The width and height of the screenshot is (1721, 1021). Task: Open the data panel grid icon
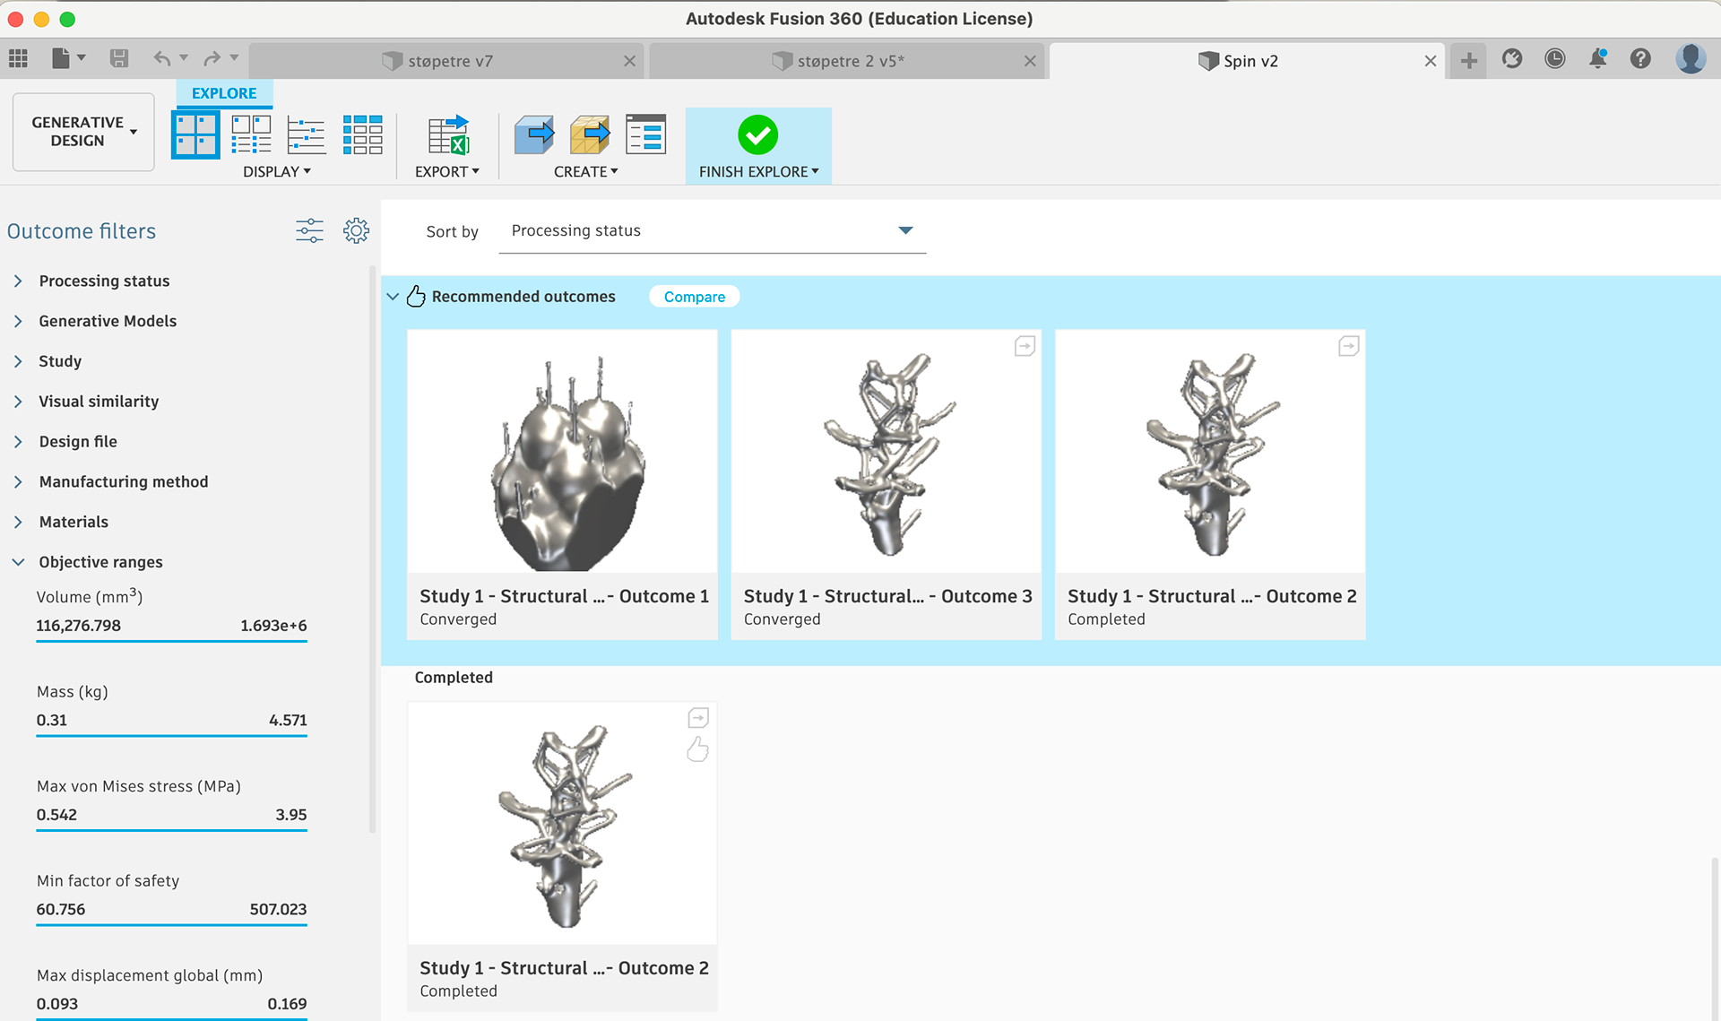pos(18,59)
